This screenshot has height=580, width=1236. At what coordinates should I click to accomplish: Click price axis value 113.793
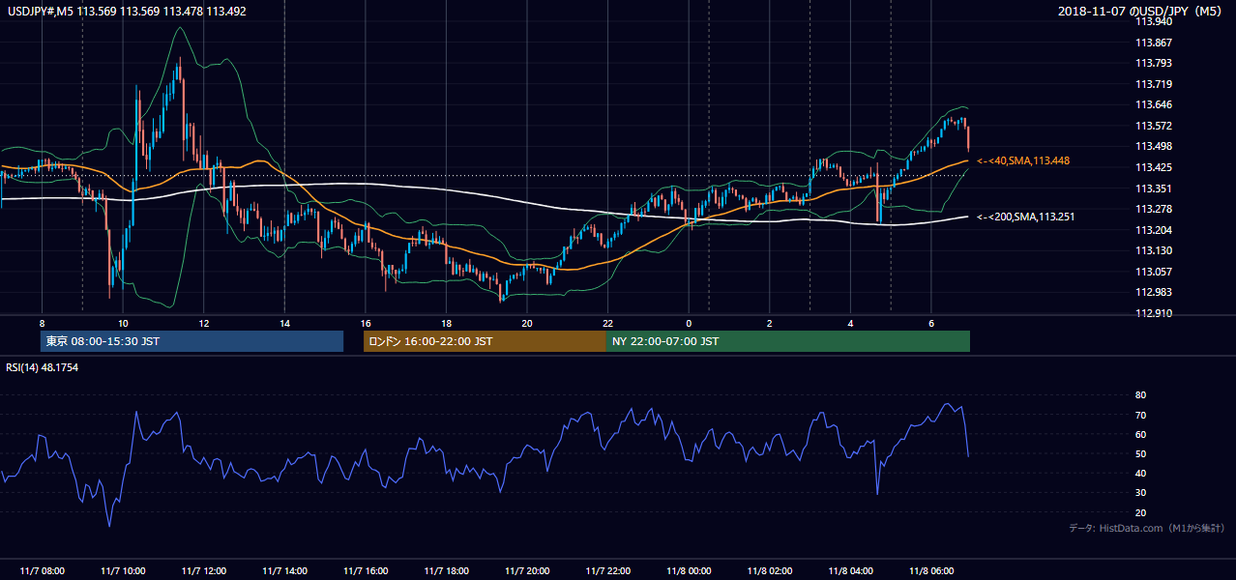click(1153, 64)
